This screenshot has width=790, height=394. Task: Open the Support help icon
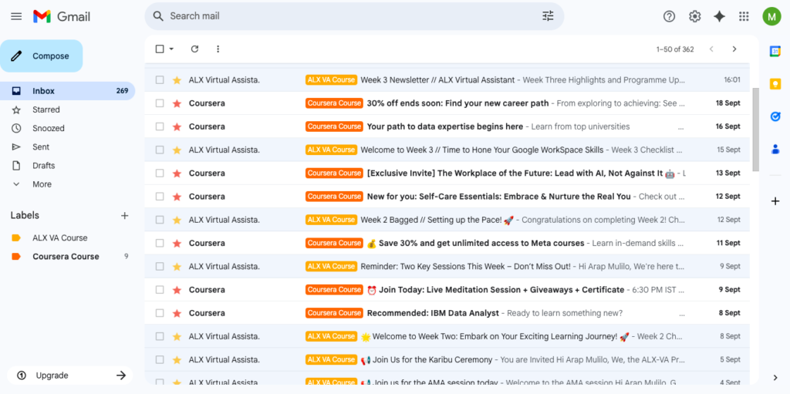pyautogui.click(x=669, y=16)
